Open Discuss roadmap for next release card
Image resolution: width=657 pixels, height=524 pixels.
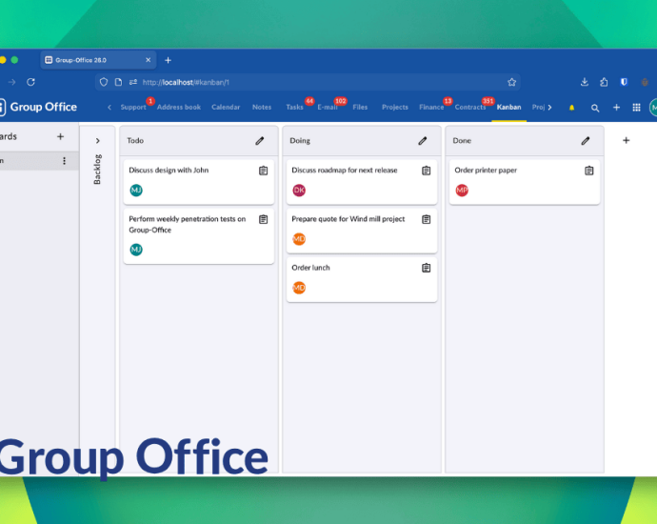point(362,182)
